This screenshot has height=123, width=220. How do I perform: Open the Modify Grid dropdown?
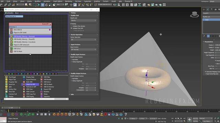point(83,20)
